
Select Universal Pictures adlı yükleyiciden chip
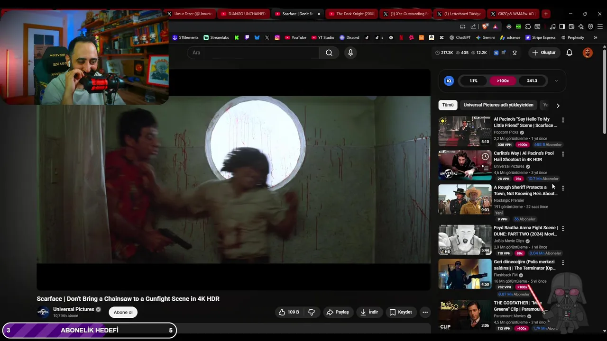[498, 105]
